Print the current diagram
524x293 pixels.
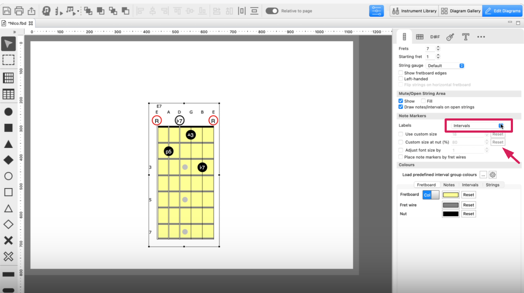(x=19, y=11)
